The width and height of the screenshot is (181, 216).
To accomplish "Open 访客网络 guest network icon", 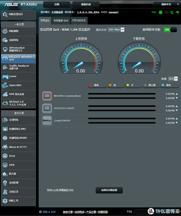I will click(5, 40).
